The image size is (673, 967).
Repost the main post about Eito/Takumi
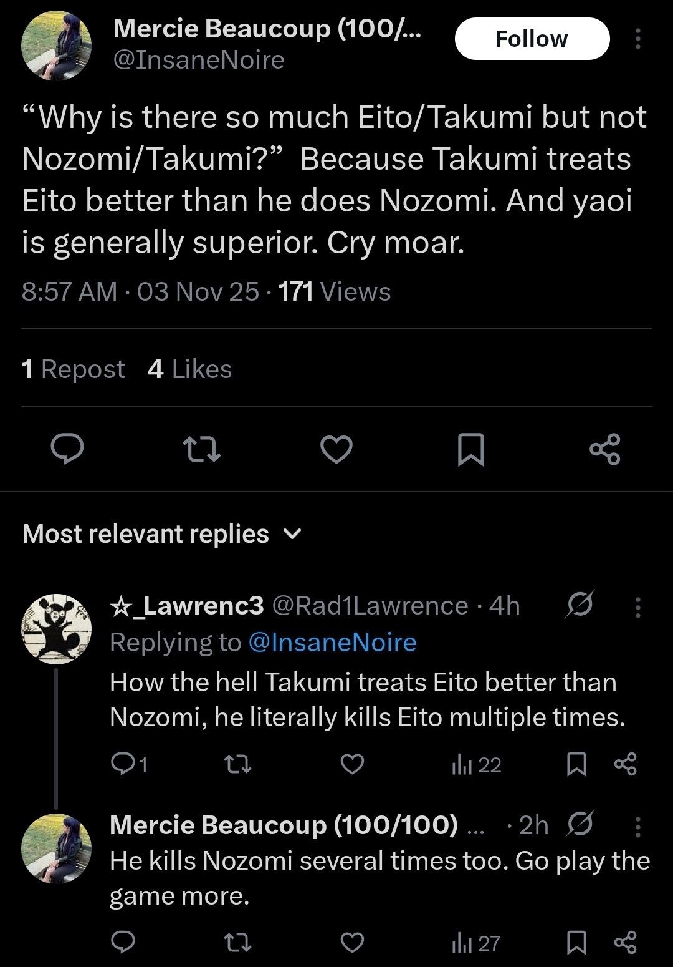(201, 449)
